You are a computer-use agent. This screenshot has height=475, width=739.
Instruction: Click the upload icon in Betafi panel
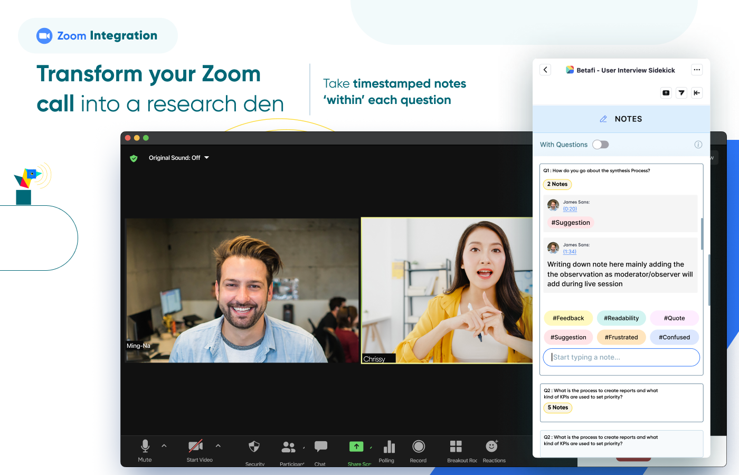click(666, 93)
